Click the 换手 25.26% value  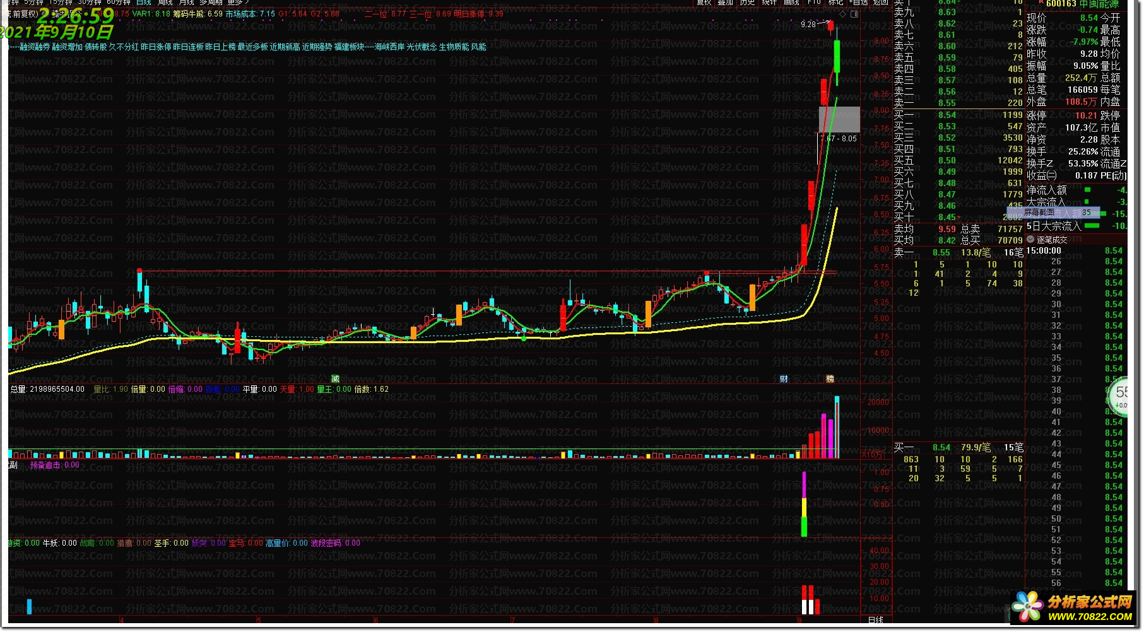coord(1083,151)
